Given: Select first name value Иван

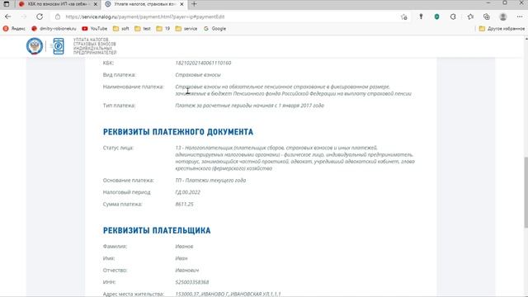Looking at the screenshot, I should pos(181,258).
